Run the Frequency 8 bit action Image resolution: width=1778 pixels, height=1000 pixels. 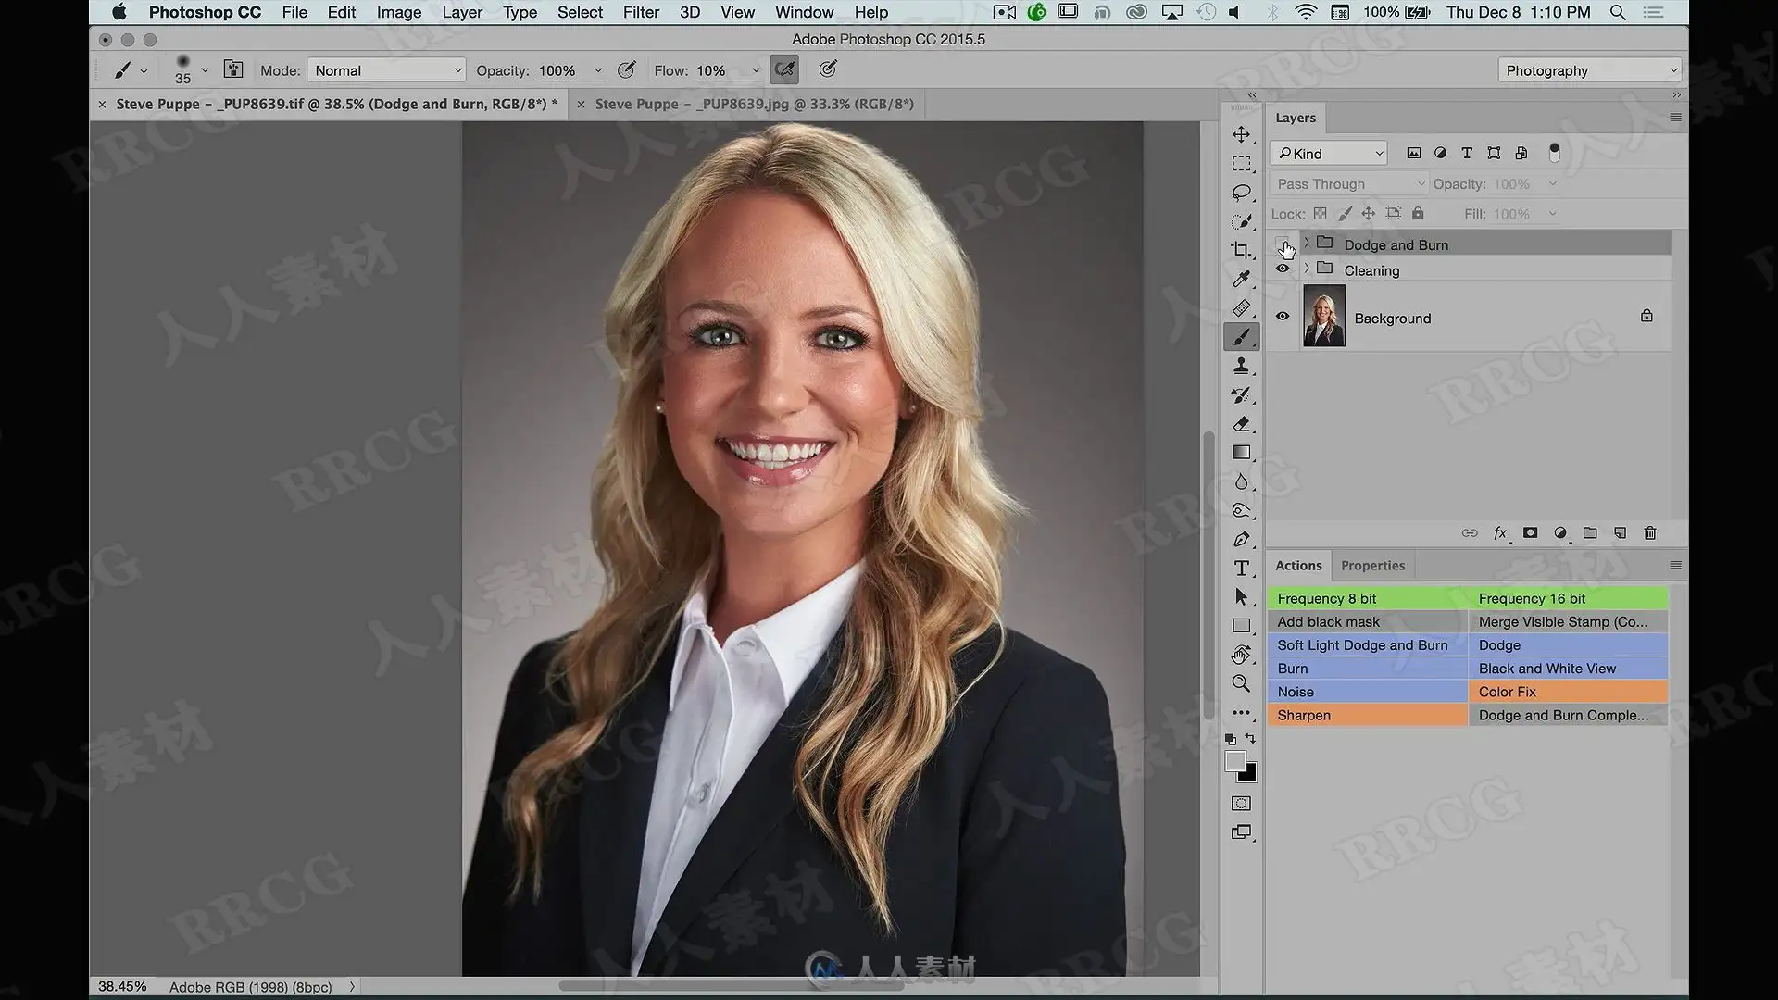click(x=1367, y=599)
